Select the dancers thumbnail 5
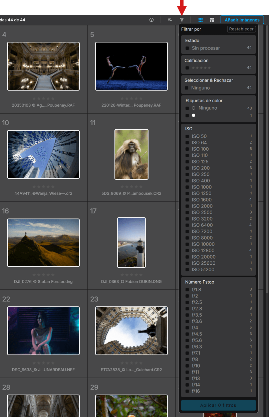Viewport: 269px width, 417px height. (x=131, y=66)
